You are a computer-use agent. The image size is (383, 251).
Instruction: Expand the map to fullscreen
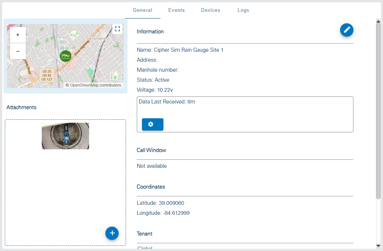[118, 29]
